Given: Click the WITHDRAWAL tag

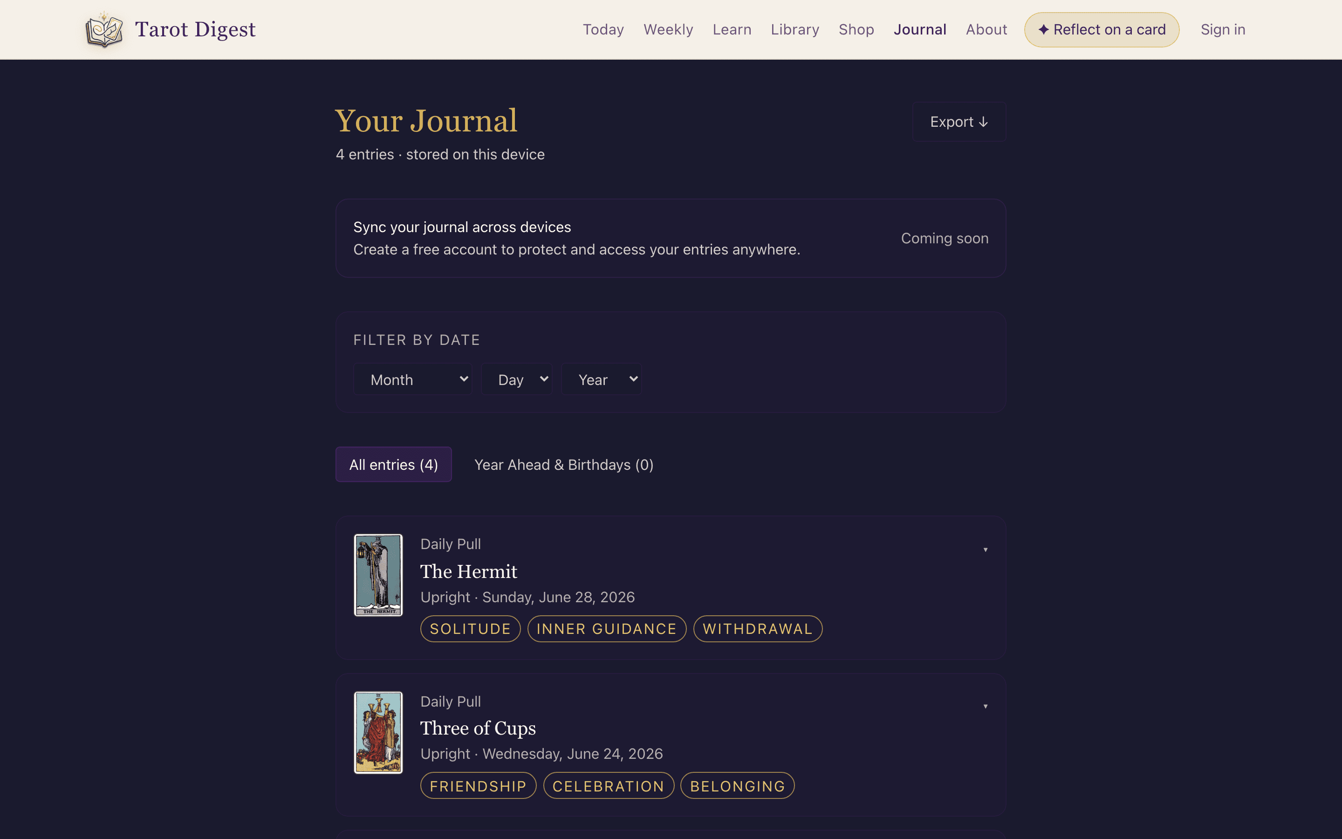Looking at the screenshot, I should (758, 629).
